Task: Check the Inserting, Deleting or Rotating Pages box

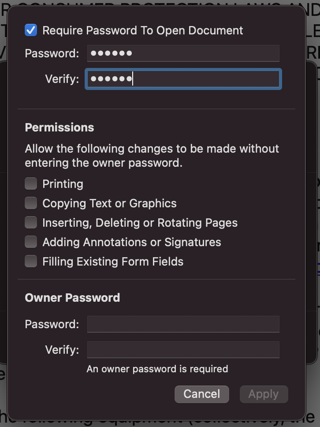Action: (x=31, y=222)
